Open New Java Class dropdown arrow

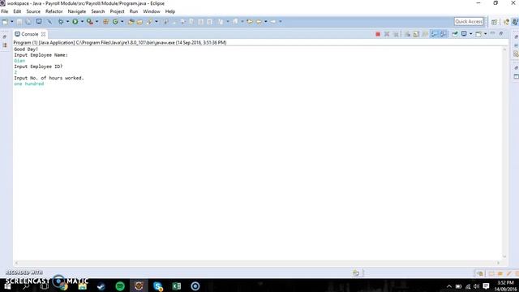click(122, 22)
